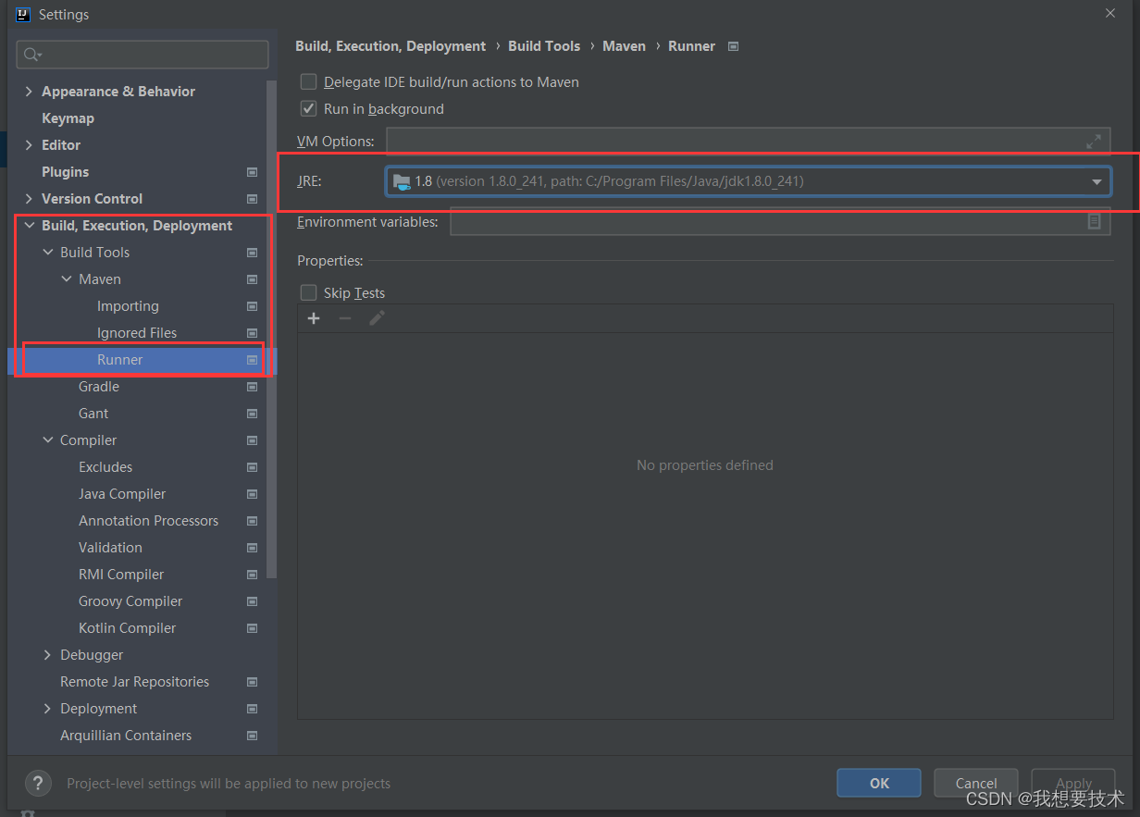Add a new Maven property with plus
The width and height of the screenshot is (1140, 817).
click(x=314, y=318)
